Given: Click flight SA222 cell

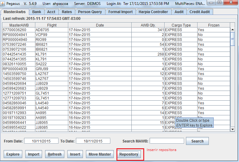Looking at the screenshot, I should [x=52, y=64].
